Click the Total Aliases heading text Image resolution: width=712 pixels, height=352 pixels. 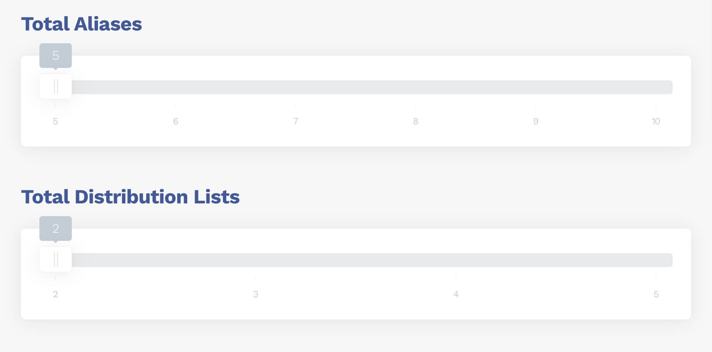[82, 24]
